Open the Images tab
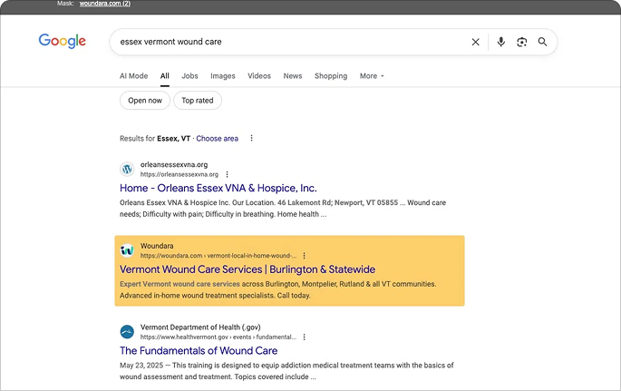621x391 pixels. point(223,76)
